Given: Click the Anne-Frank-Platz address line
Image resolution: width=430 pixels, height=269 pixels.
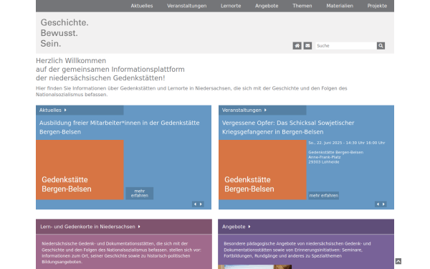Looking at the screenshot, I should click(x=325, y=157).
